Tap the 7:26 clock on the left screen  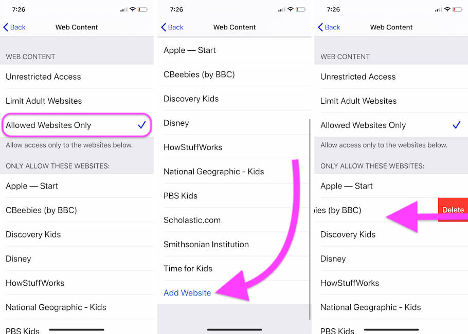19,10
